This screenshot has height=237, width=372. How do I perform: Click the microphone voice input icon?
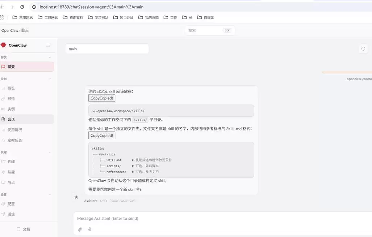pos(90,229)
